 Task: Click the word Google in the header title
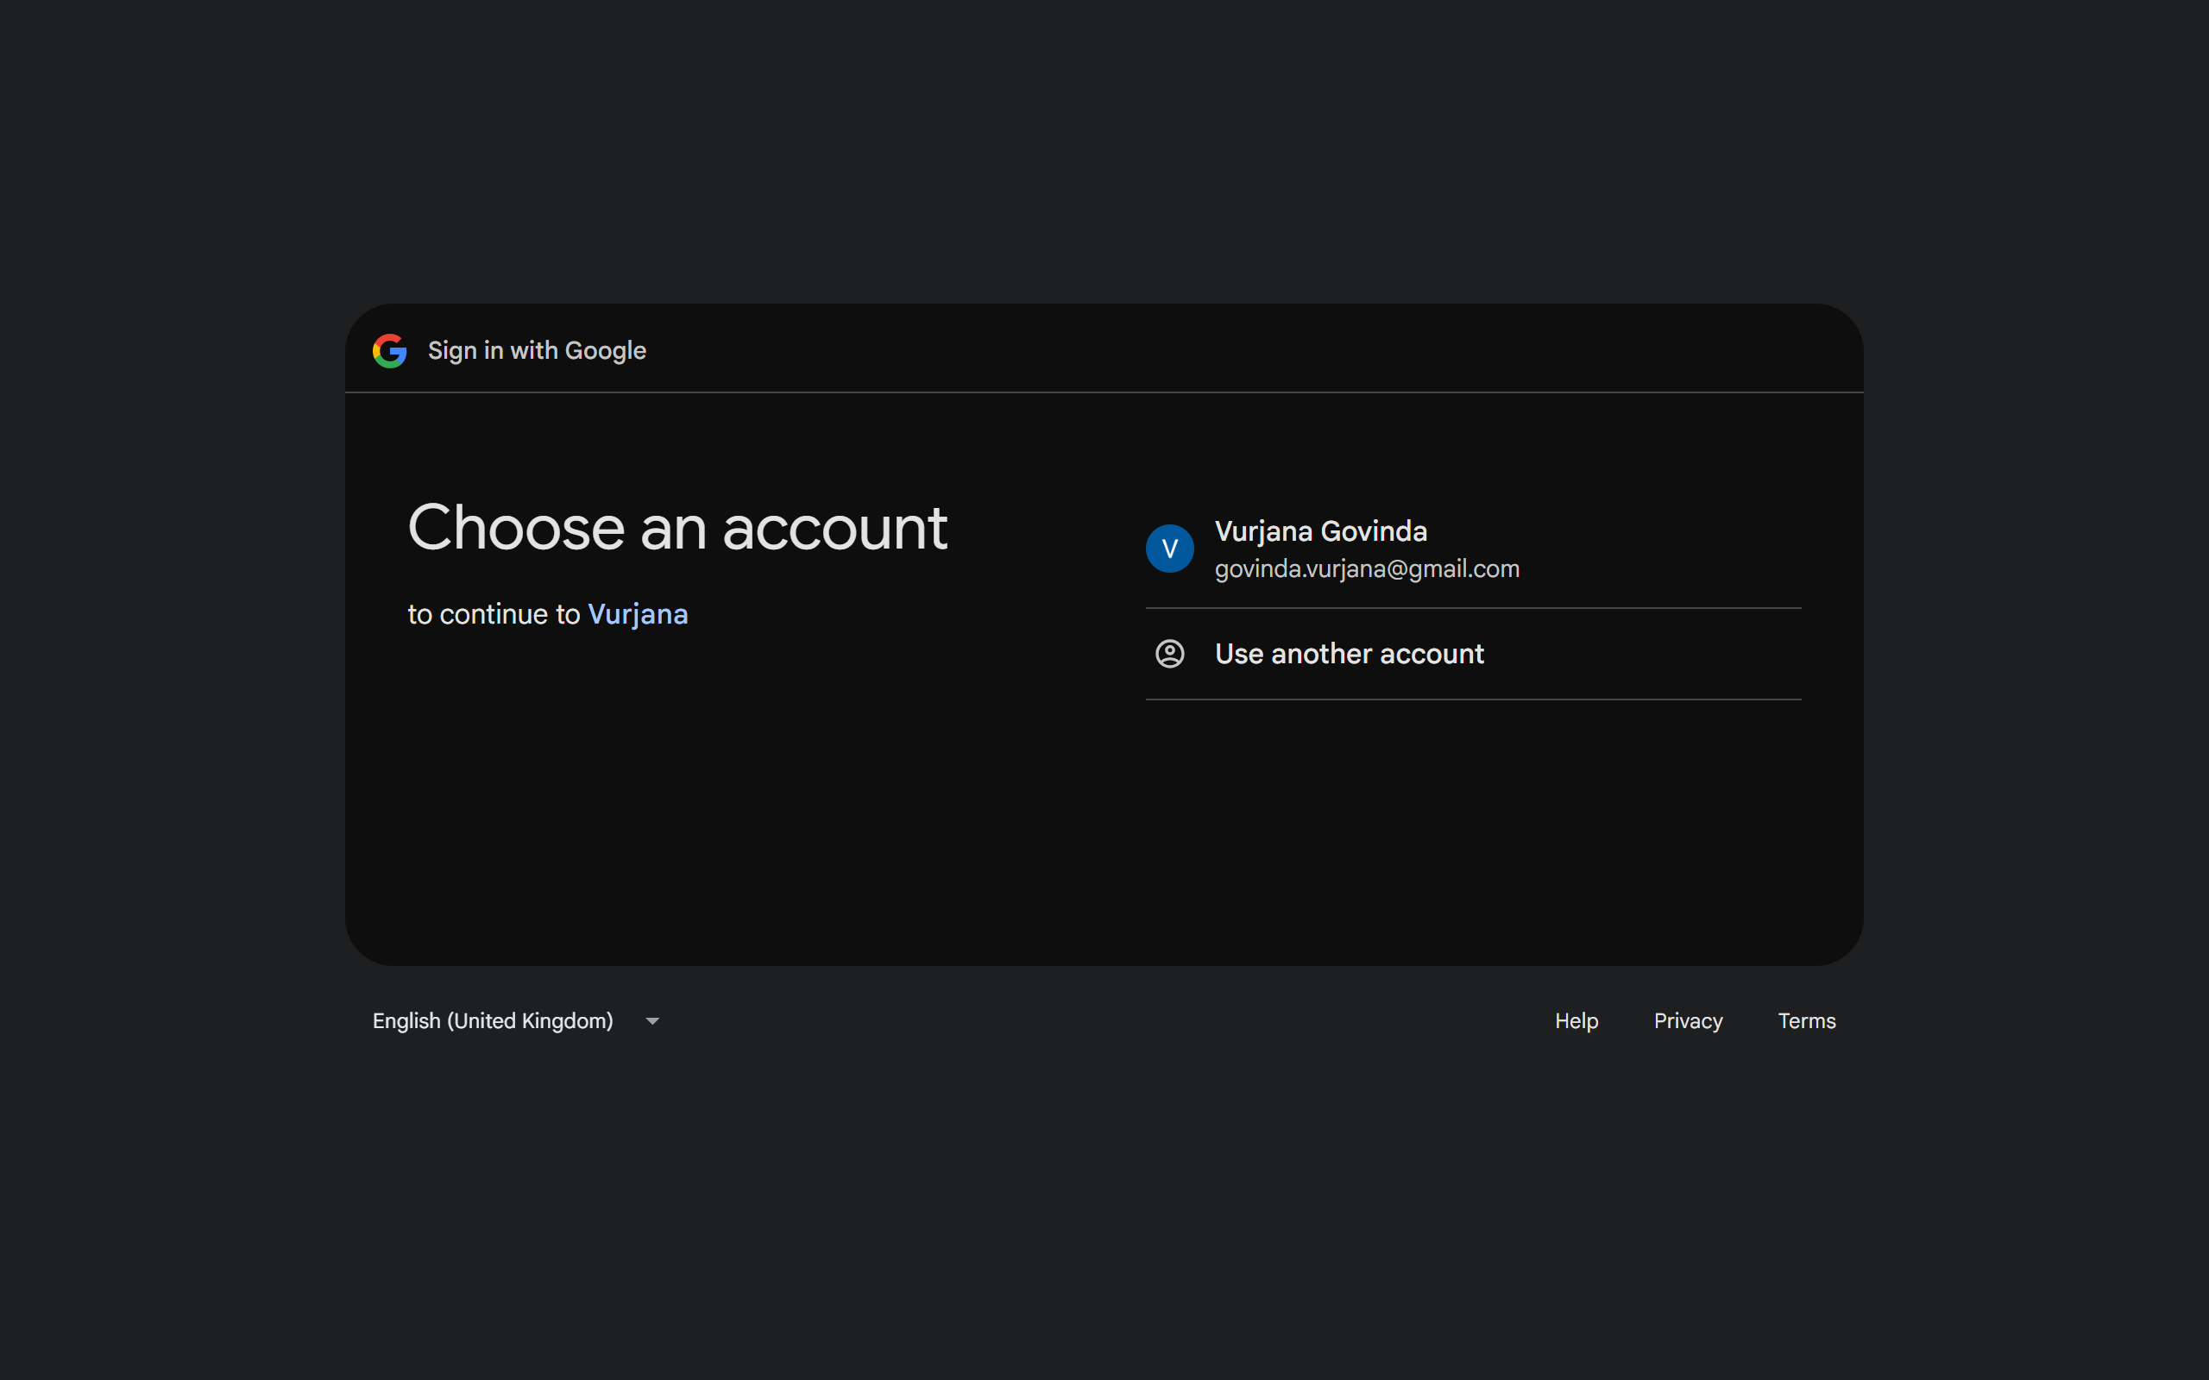604,350
